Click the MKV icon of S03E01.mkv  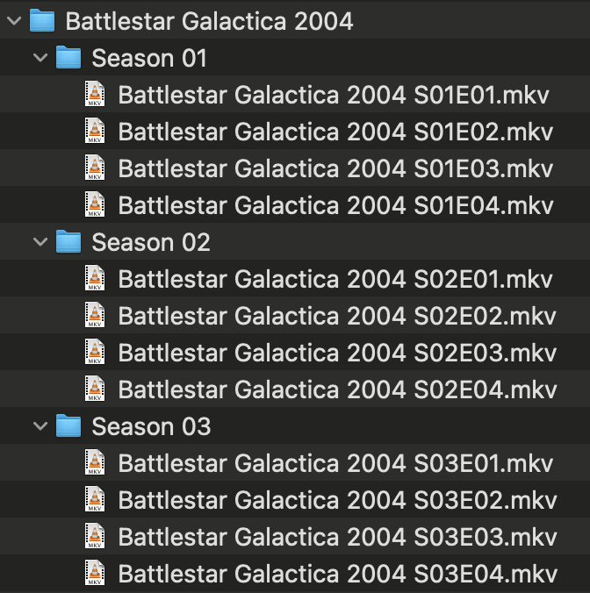pos(95,462)
